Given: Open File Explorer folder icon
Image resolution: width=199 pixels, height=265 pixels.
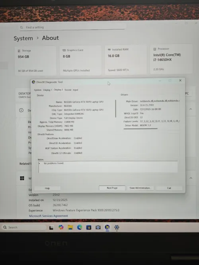Looking at the screenshot, I should [x=70, y=227].
